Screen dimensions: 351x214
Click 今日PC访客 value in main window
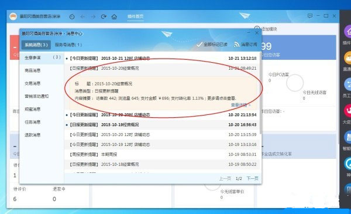point(270,80)
